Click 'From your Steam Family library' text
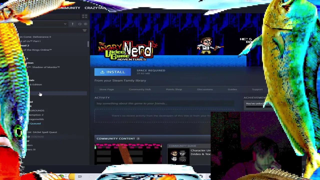The width and height of the screenshot is (320, 180). (x=120, y=80)
